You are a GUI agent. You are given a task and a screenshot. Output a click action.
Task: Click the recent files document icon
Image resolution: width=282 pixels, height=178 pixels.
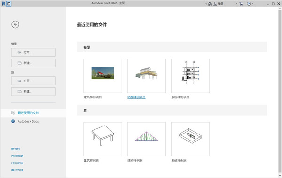pos(13,113)
